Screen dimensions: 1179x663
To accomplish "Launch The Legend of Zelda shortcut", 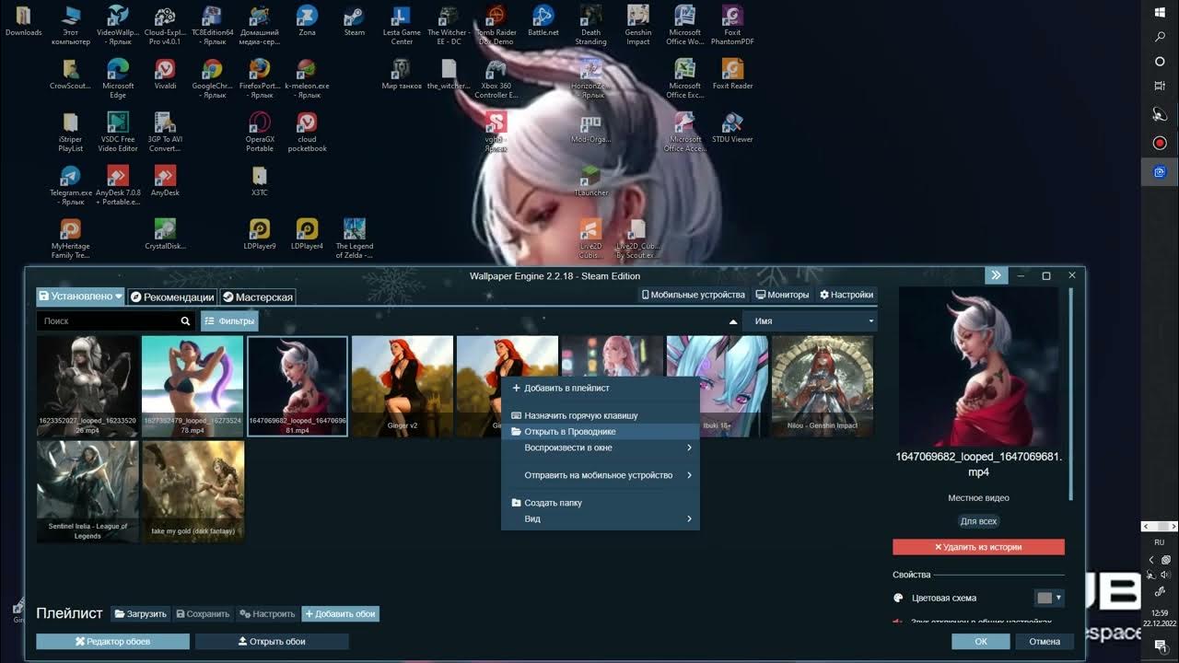I will [355, 238].
